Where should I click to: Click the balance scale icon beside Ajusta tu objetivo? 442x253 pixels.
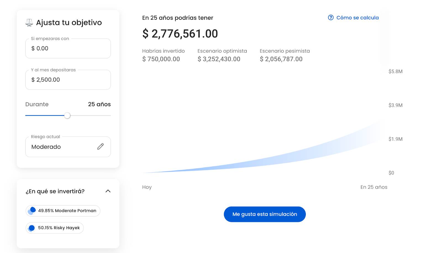coord(29,23)
